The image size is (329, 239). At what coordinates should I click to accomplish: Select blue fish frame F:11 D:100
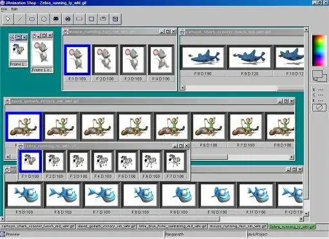[256, 195]
